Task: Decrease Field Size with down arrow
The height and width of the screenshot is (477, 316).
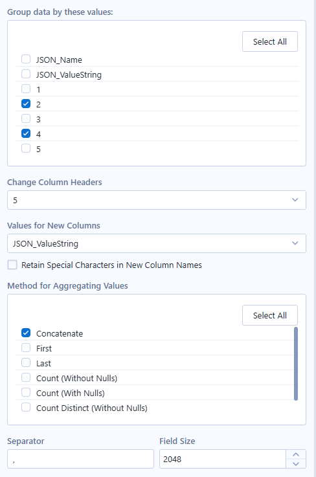Action: pos(296,463)
